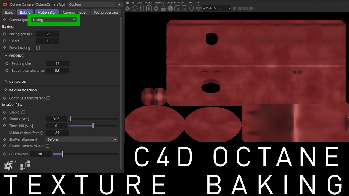This screenshot has width=349, height=196.
Task: Click the Edge noise tolerance value field
Action: [58, 71]
